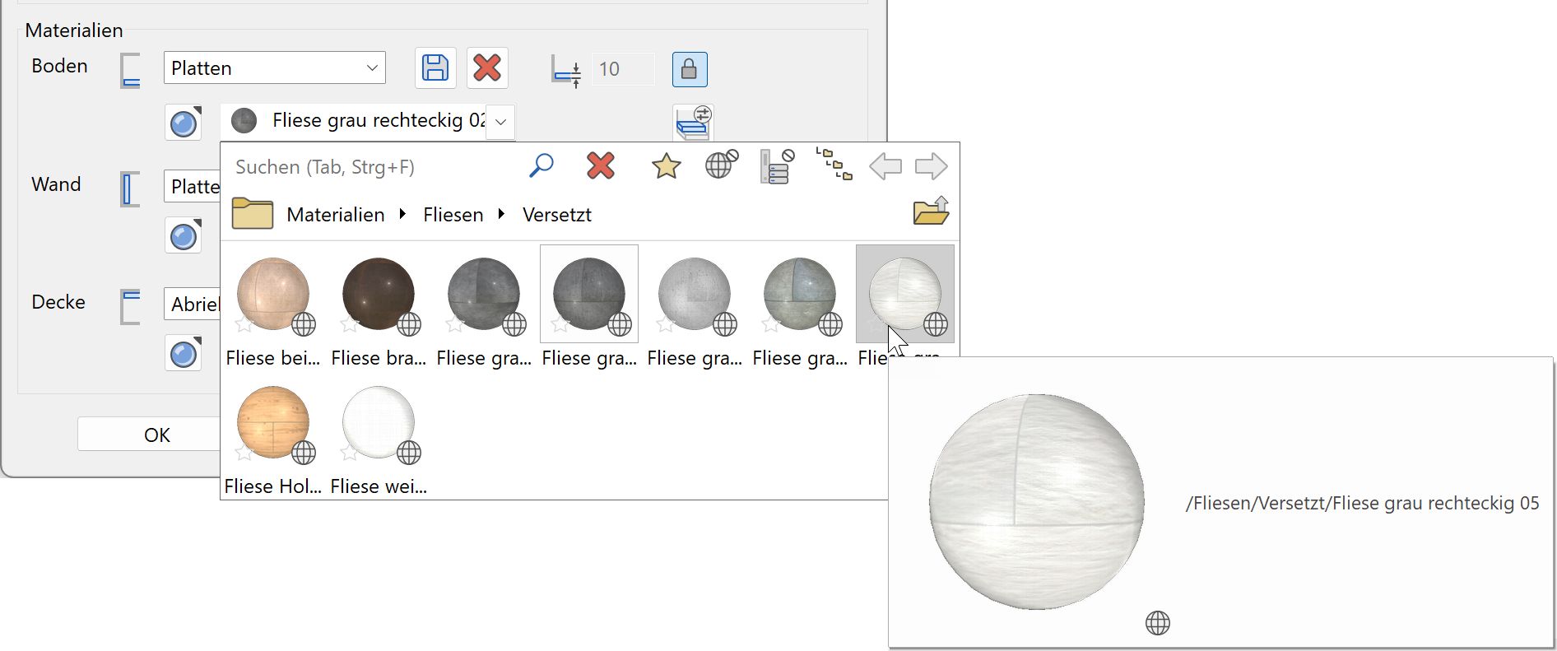Select the Versetzt breadcrumb item
Image resolution: width=1557 pixels, height=651 pixels.
pyautogui.click(x=556, y=215)
